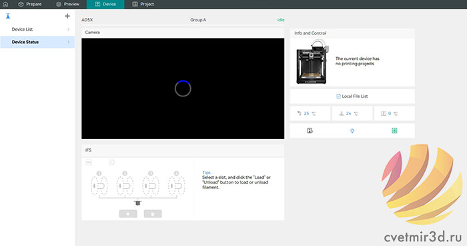Set chamber temperature value 0
The width and height of the screenshot is (467, 246).
390,113
